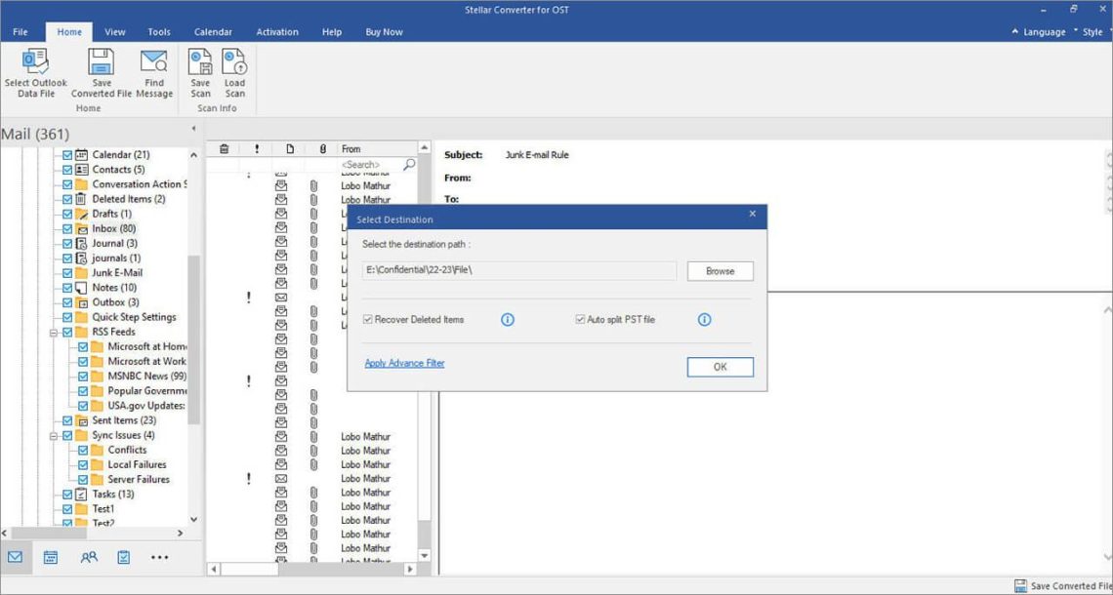Switch to the Calendar ribbon tab
Viewport: 1113px width, 595px height.
click(213, 31)
